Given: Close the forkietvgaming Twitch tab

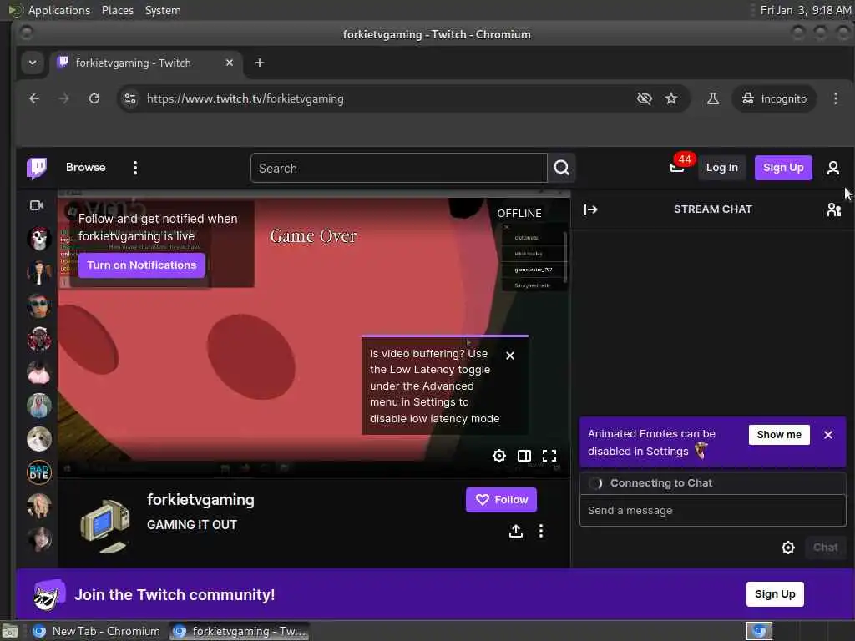Looking at the screenshot, I should (230, 63).
